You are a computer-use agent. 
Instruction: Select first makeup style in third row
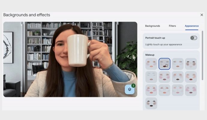[x=151, y=90]
